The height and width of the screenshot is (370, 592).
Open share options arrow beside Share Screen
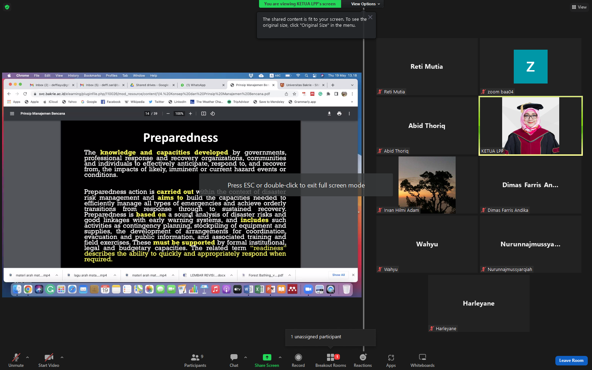pos(280,357)
